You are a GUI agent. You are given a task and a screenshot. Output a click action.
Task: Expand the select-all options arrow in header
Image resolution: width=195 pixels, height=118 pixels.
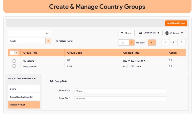(x=16, y=53)
